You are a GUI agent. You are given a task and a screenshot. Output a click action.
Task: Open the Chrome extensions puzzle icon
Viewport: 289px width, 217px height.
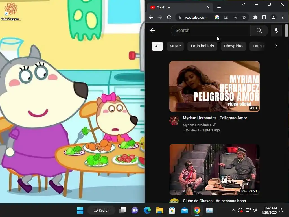point(255,17)
